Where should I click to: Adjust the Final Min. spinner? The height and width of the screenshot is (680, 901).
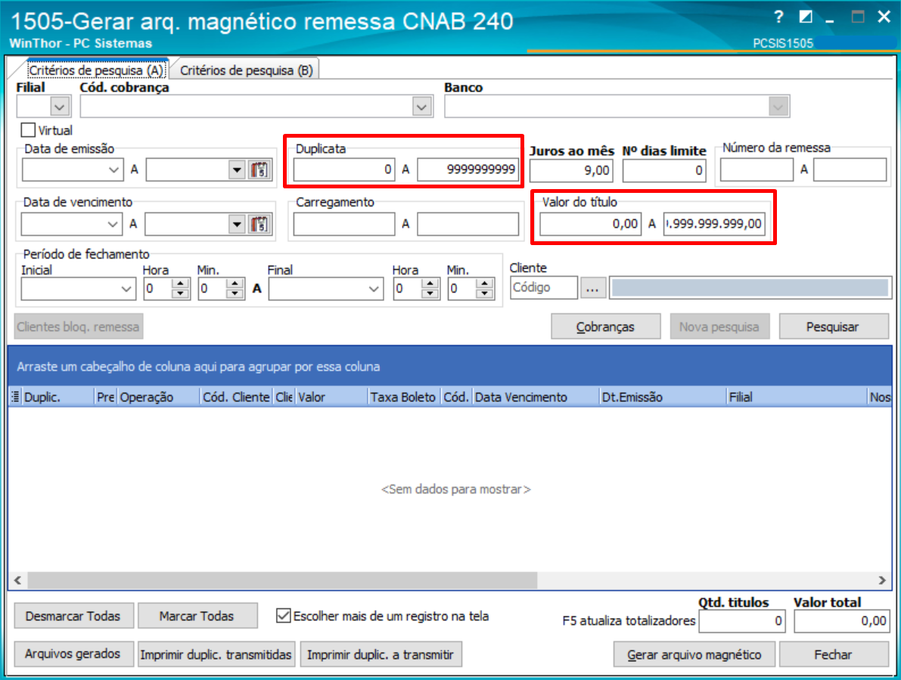click(x=484, y=289)
